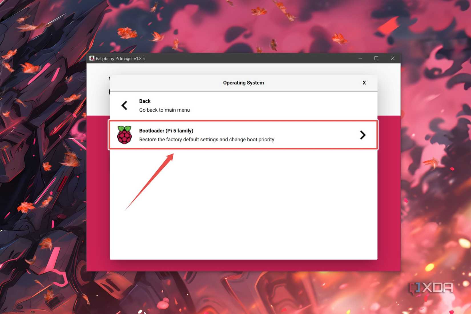Click the window close X icon
The image size is (471, 314).
392,58
